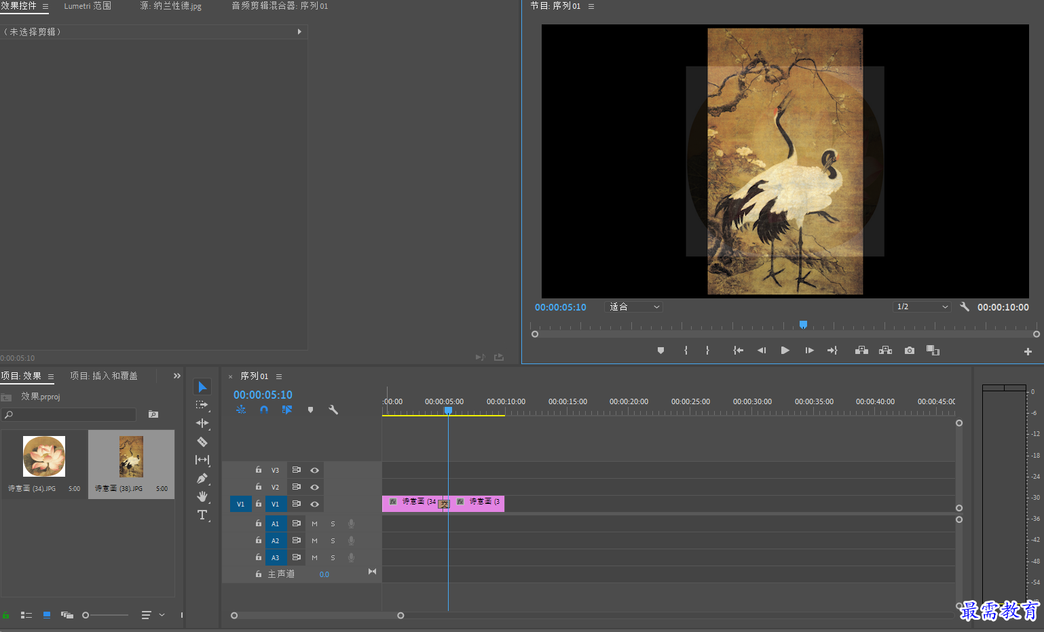Click program monitor playhead marker
This screenshot has height=632, width=1044.
803,325
